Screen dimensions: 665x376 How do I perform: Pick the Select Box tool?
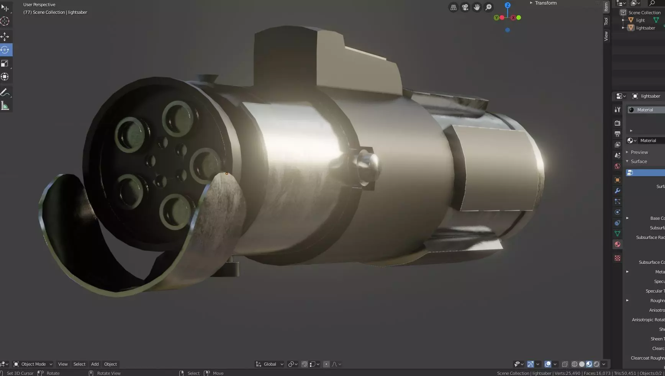coord(5,8)
